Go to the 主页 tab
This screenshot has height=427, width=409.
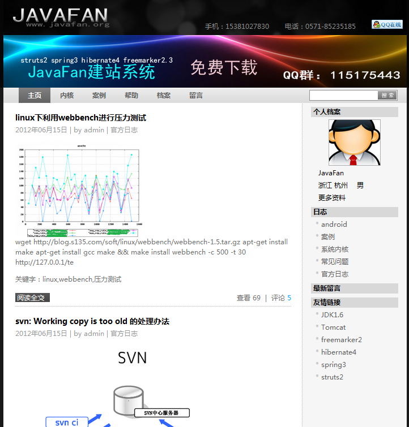pos(35,96)
